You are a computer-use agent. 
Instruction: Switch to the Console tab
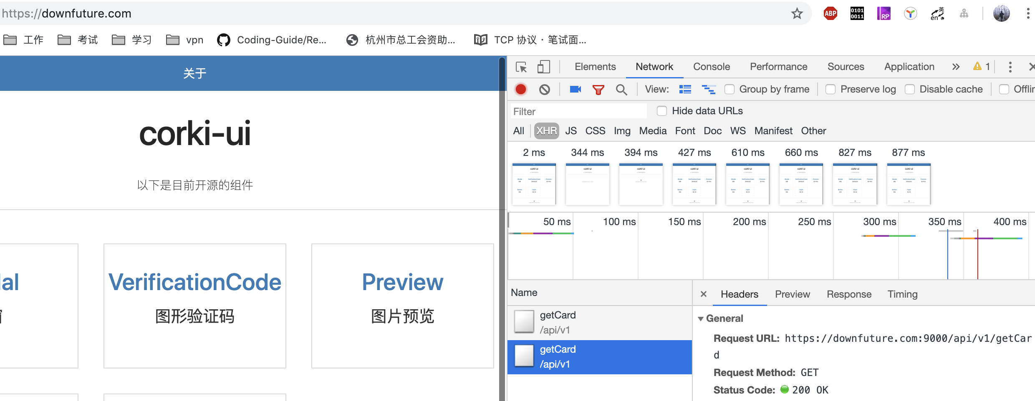(x=711, y=67)
